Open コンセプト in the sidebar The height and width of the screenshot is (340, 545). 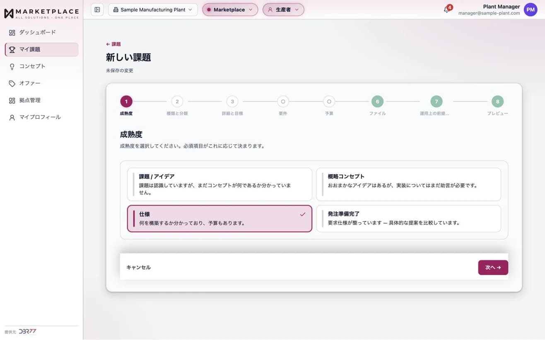pos(41,66)
